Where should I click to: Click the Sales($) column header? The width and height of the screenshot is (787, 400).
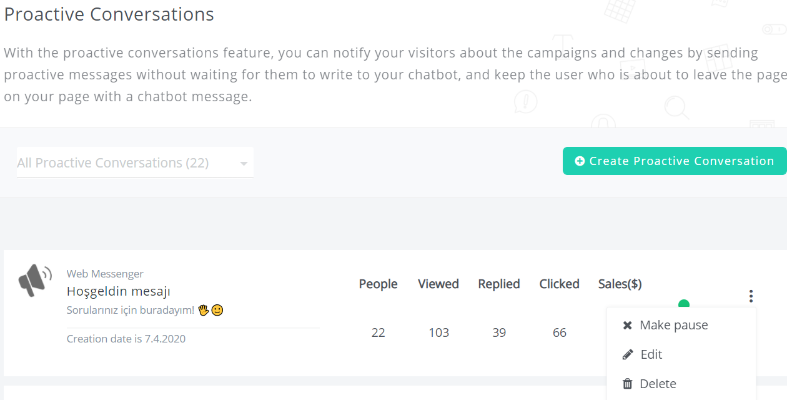(x=620, y=284)
